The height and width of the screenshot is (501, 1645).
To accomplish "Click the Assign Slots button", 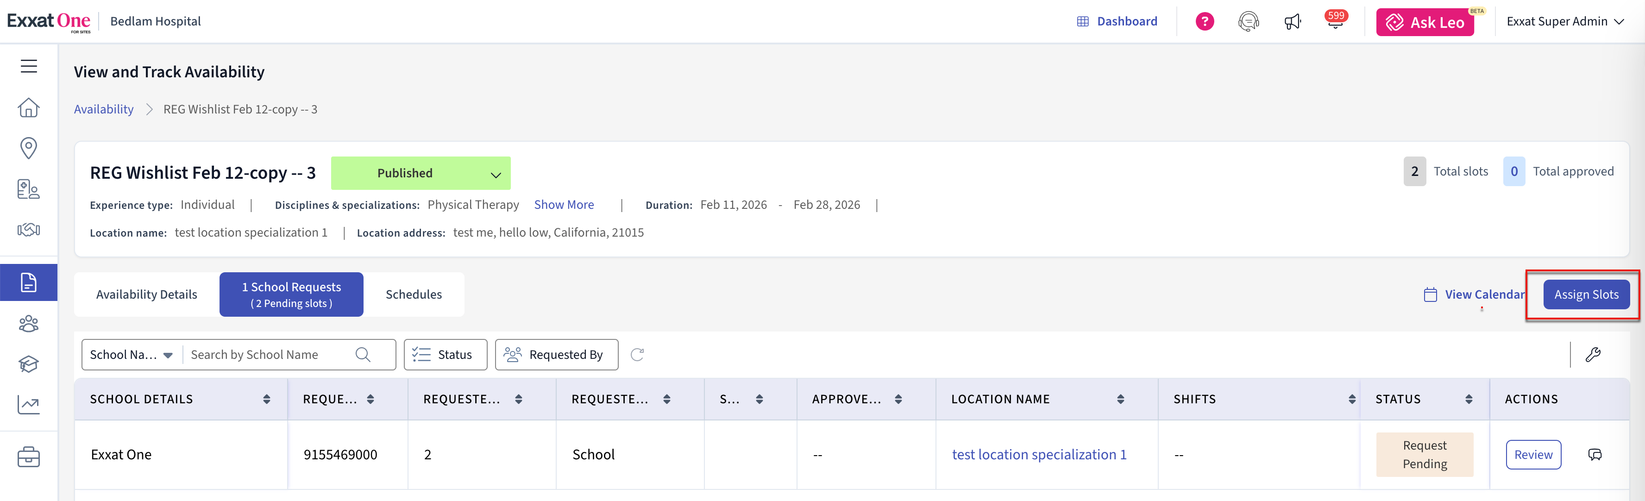I will (1586, 294).
